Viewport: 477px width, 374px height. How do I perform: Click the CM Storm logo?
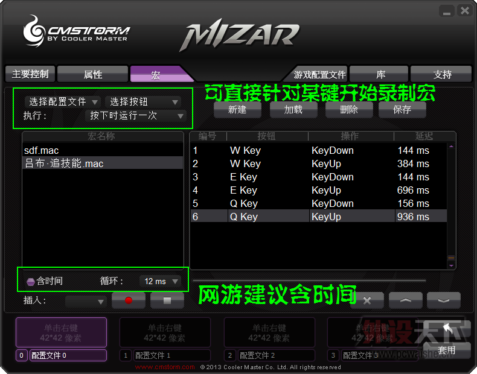tap(76, 31)
